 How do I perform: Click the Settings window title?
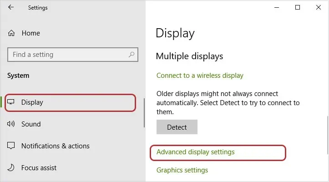coord(38,8)
